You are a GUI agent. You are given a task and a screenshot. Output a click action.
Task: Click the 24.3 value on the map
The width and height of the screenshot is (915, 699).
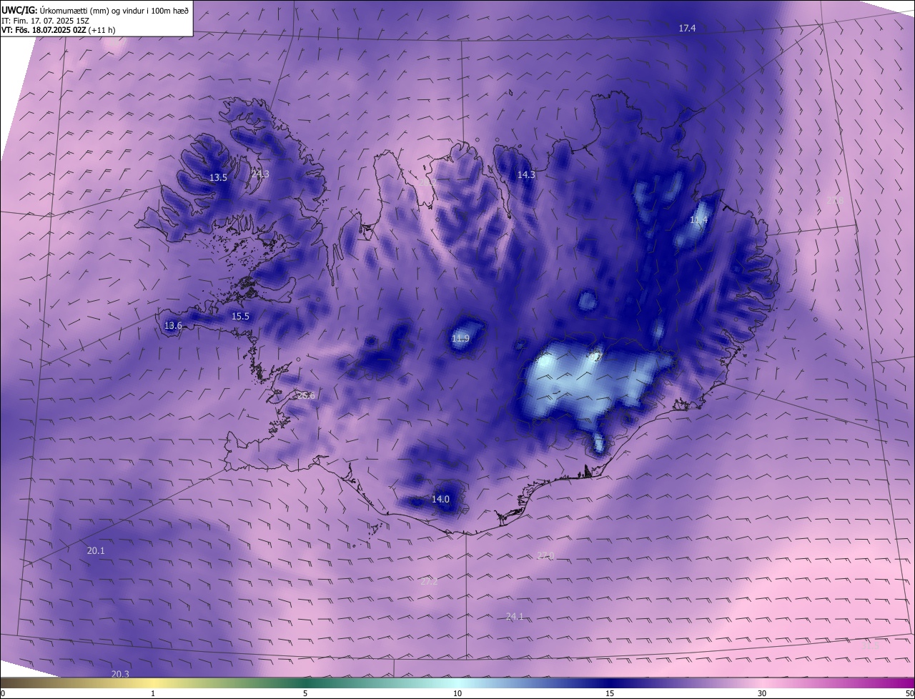coord(260,174)
